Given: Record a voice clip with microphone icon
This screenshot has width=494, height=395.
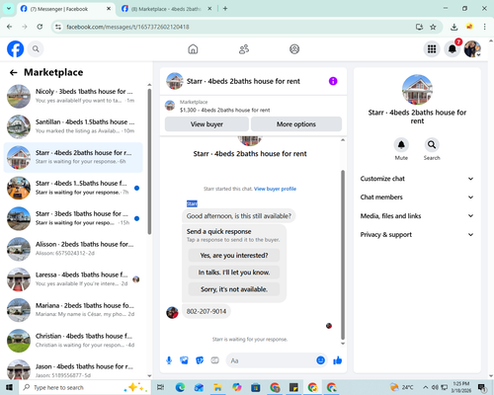Looking at the screenshot, I should coord(169,360).
